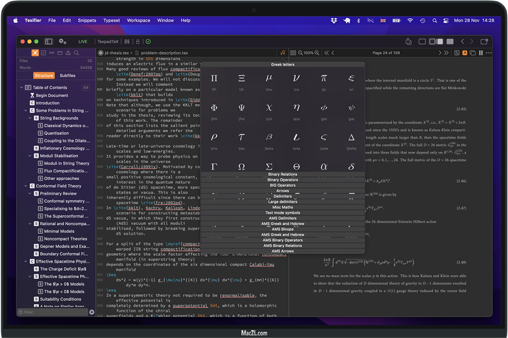Expand the Binary Relations symbol group

282,174
